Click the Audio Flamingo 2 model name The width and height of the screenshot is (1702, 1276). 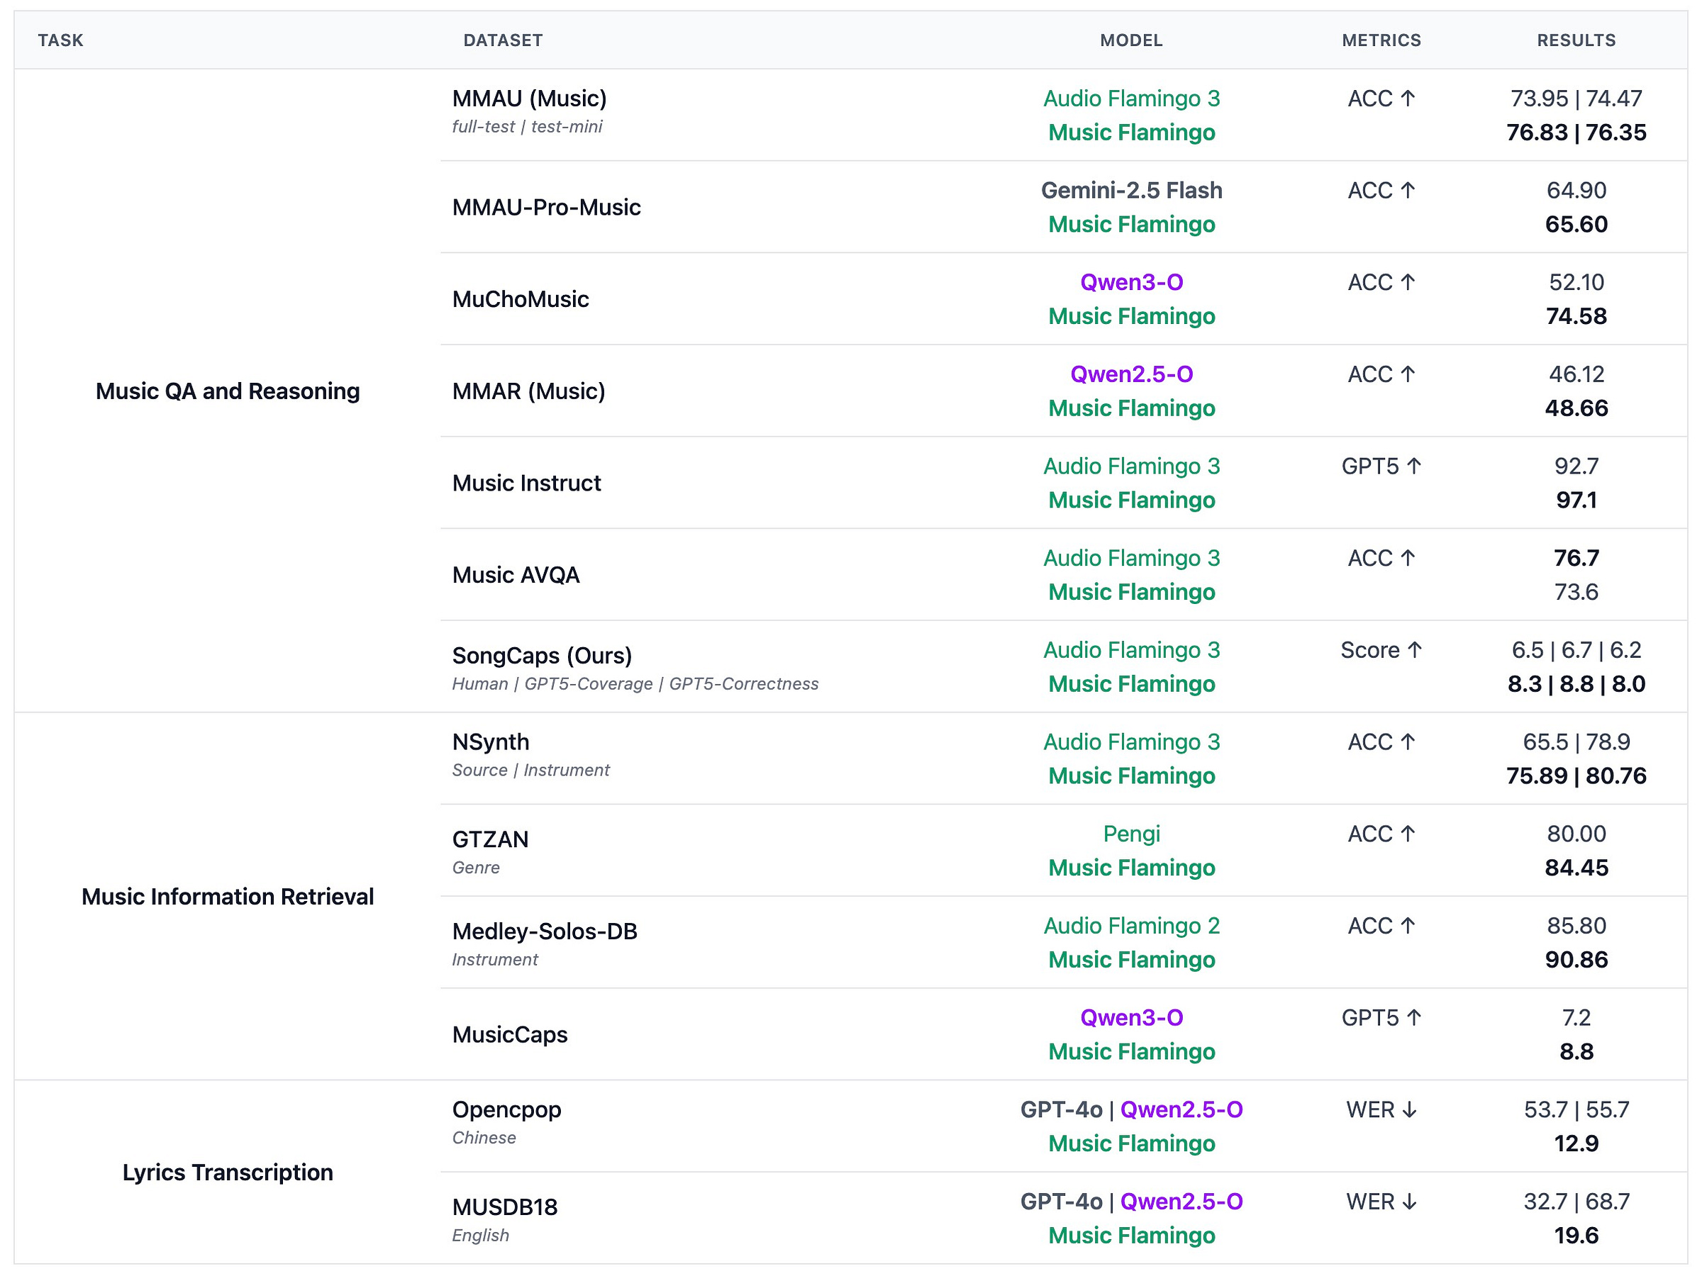(1130, 925)
